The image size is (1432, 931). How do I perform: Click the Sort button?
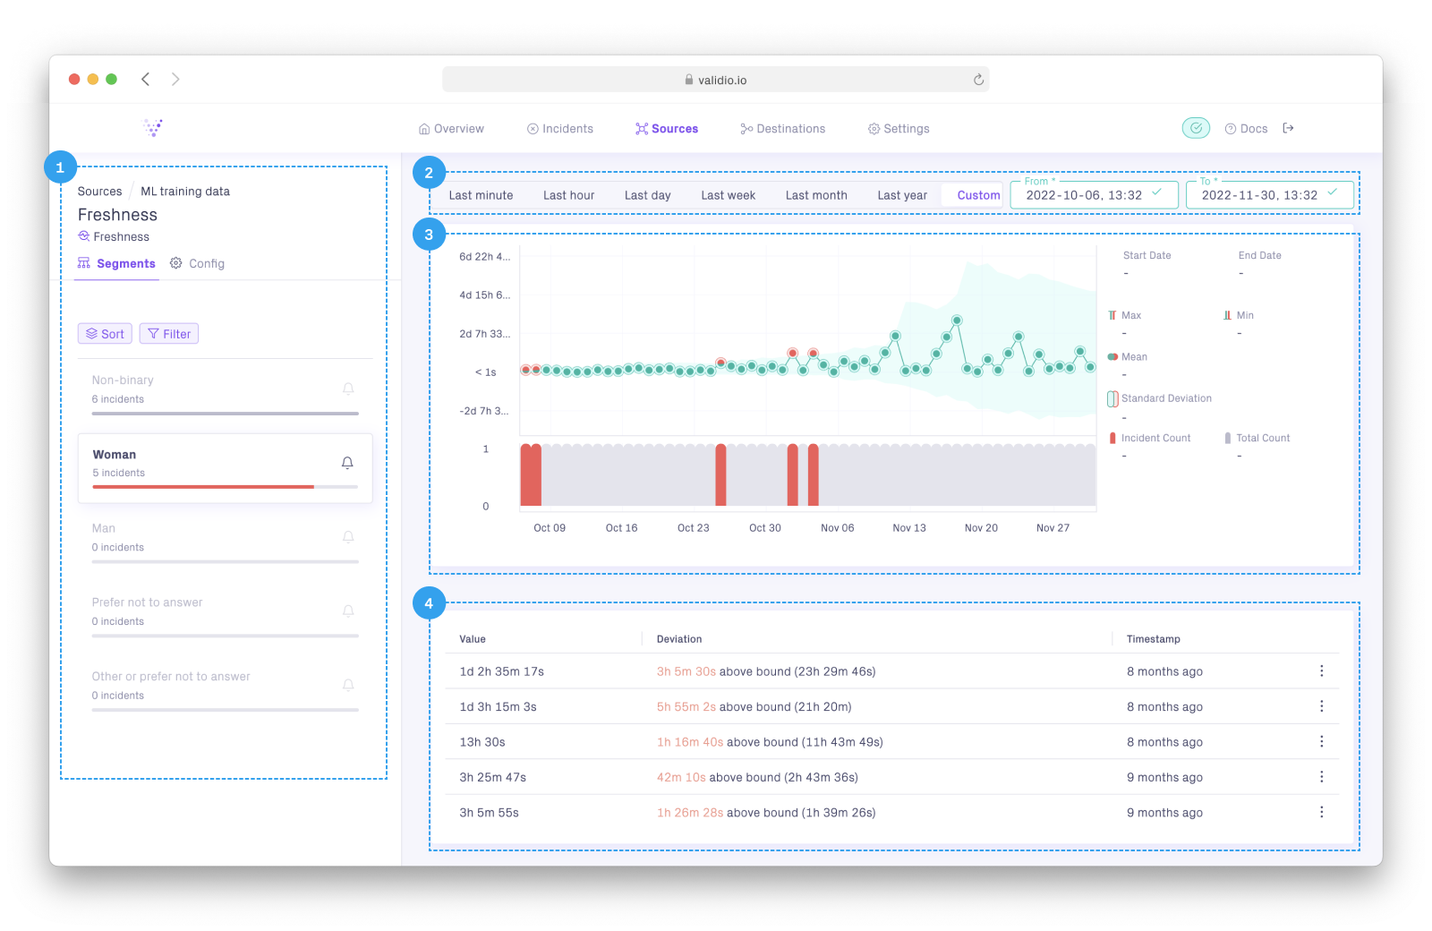pos(105,334)
